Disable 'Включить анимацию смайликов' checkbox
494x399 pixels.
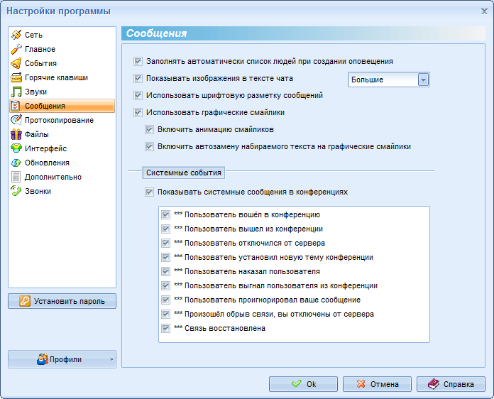(x=149, y=130)
